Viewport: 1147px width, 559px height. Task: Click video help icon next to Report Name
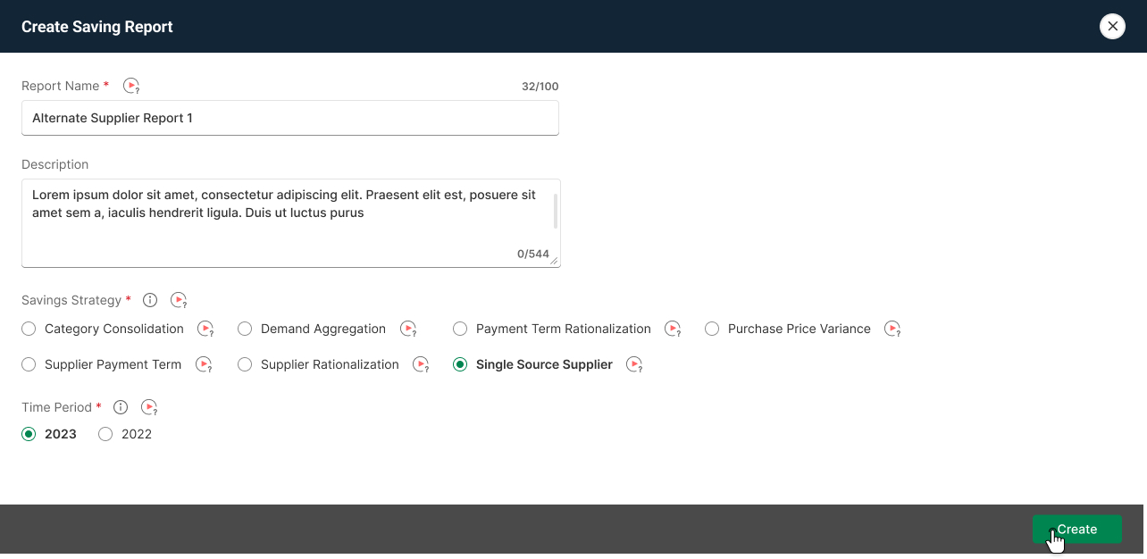click(x=131, y=86)
